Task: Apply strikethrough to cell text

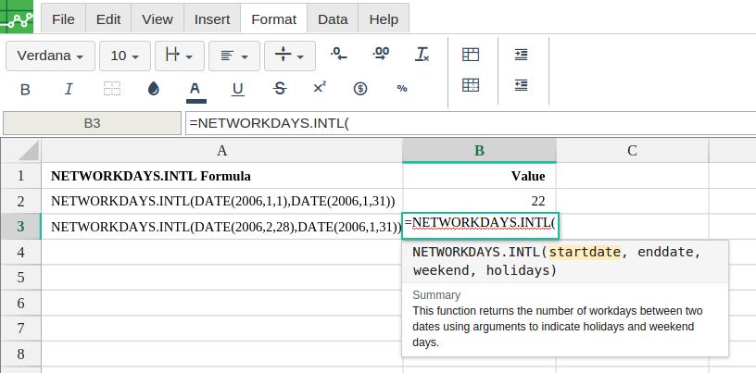Action: pos(280,89)
